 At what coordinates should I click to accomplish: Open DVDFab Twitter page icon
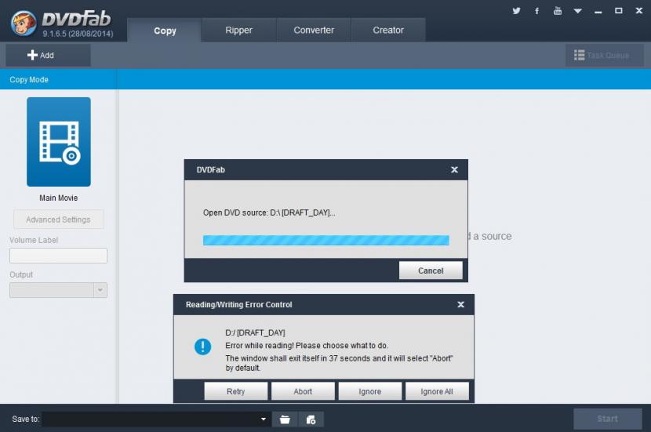[516, 11]
